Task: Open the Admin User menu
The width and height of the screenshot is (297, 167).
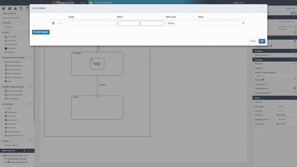Action: click(239, 3)
